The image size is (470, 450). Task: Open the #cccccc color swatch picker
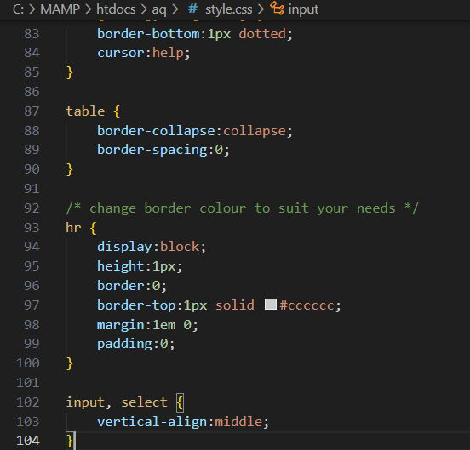point(271,305)
